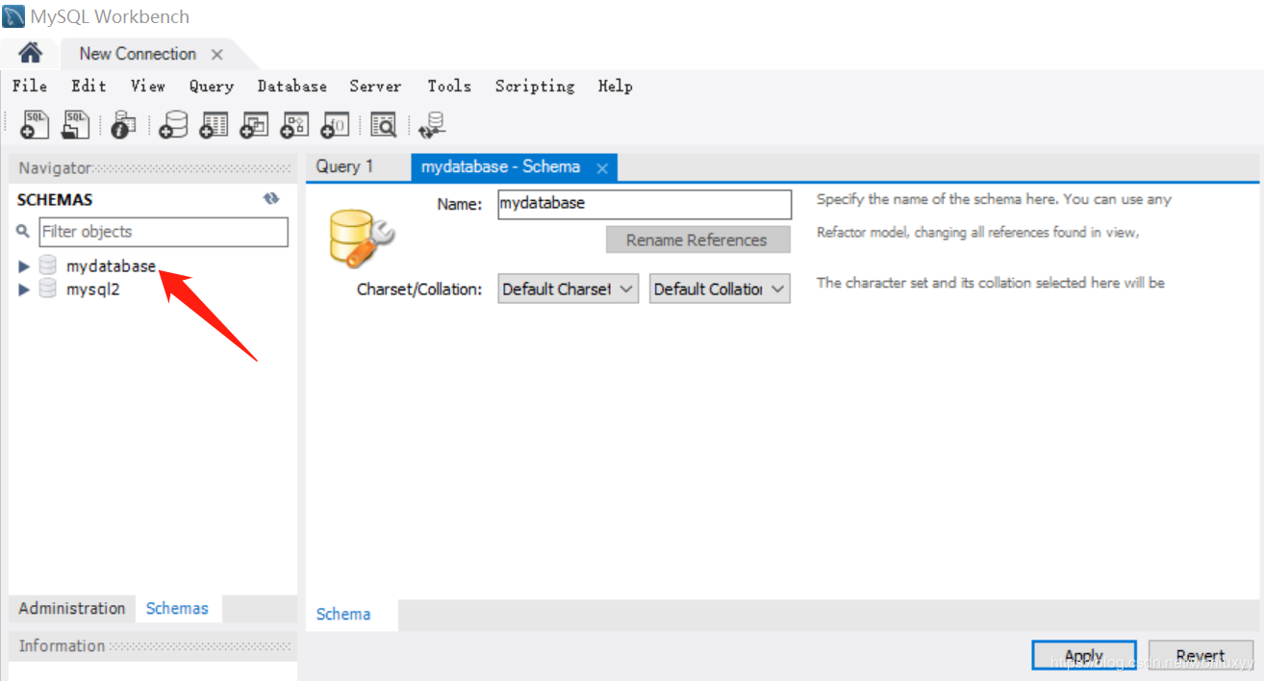Switch to the Schemas navigator tab

pyautogui.click(x=177, y=608)
